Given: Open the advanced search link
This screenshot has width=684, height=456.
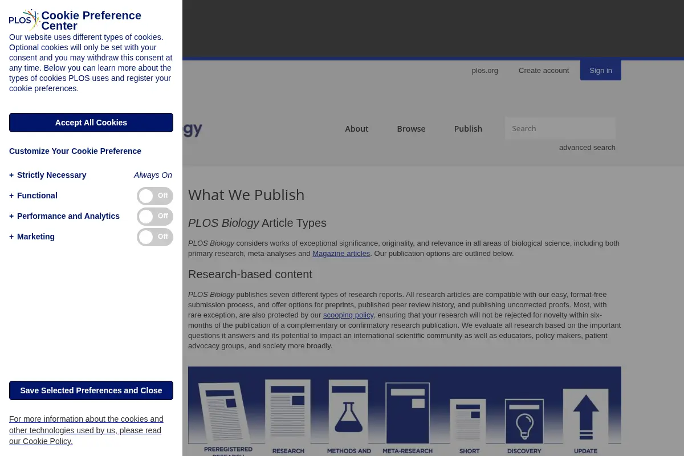Looking at the screenshot, I should tap(587, 148).
